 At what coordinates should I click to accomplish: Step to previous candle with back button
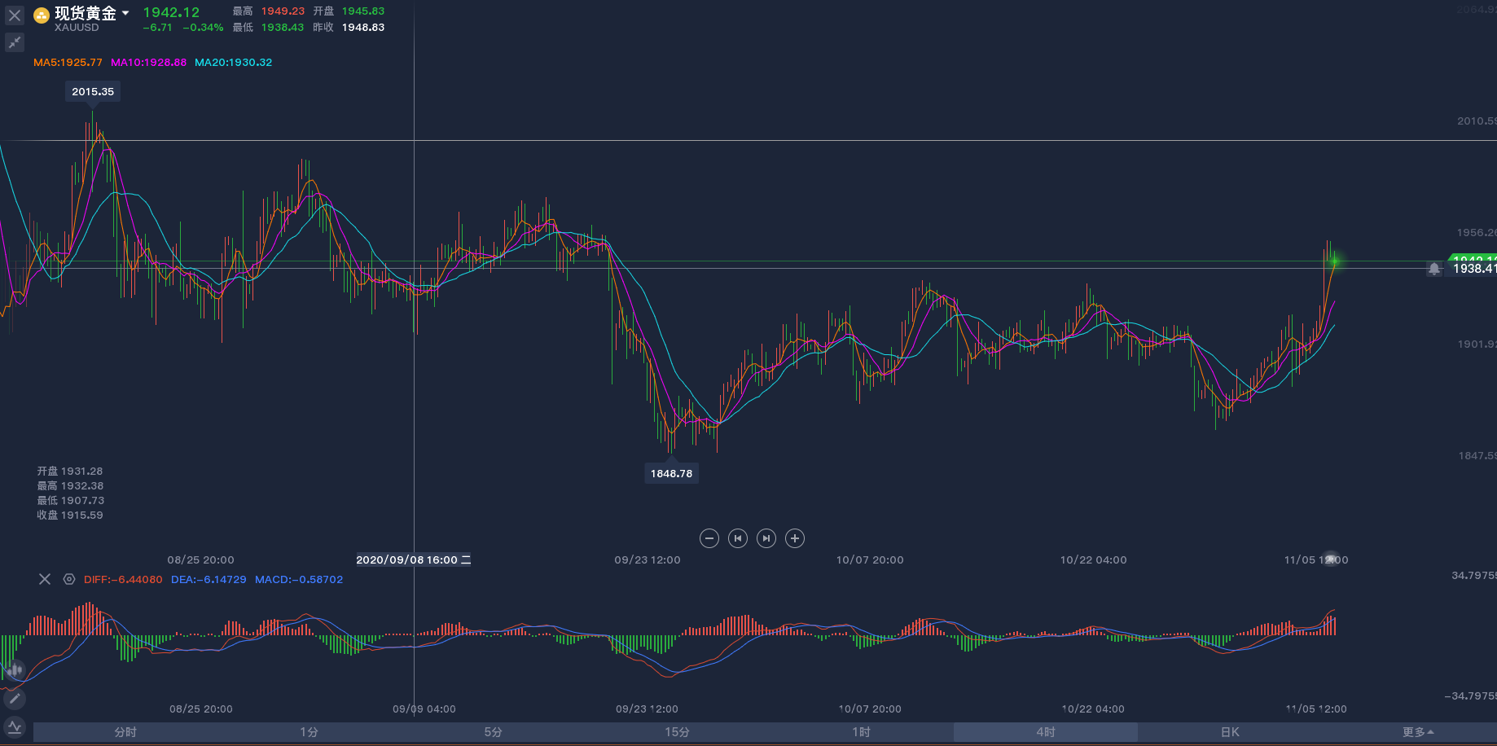pyautogui.click(x=738, y=538)
